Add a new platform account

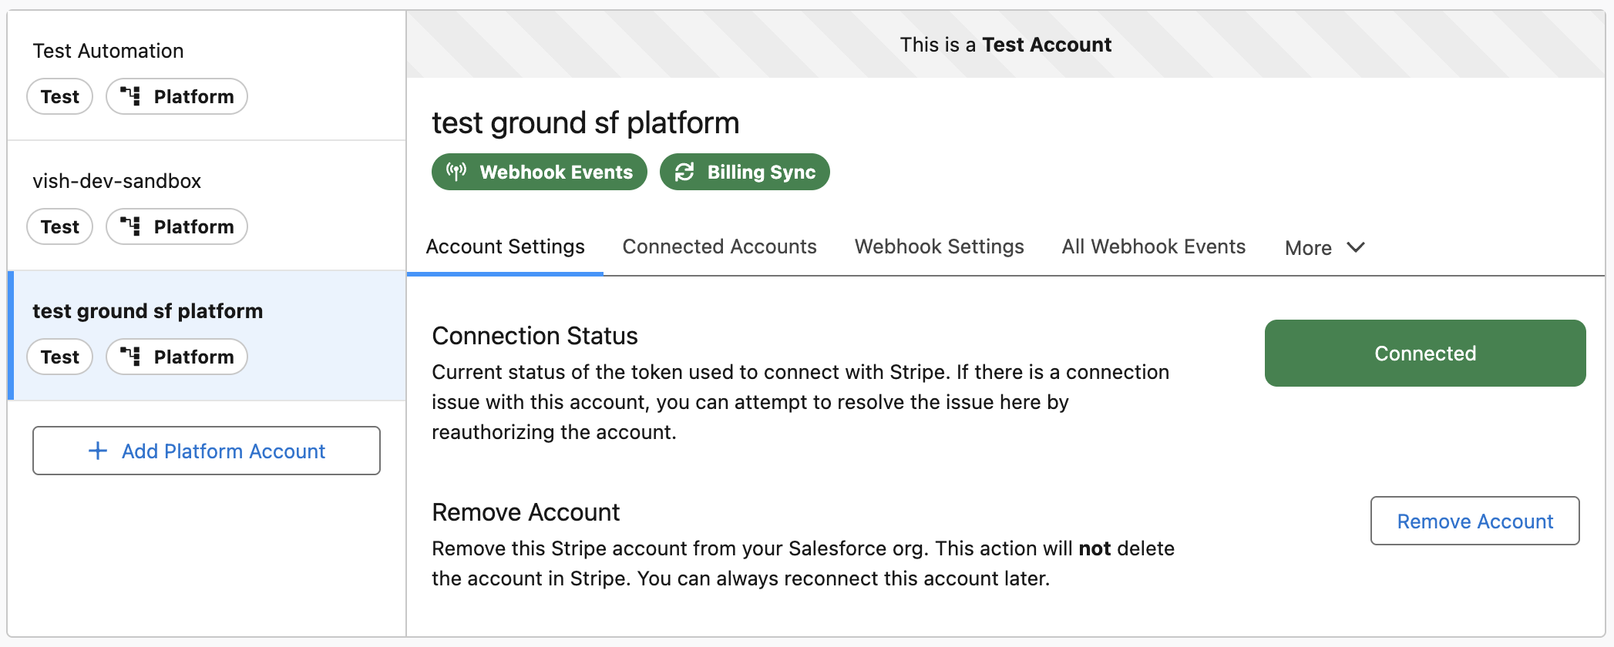[x=207, y=451]
